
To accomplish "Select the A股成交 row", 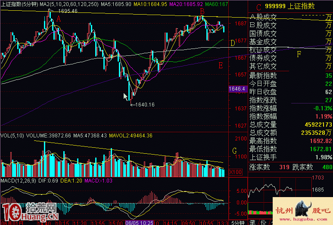I will (290, 17).
